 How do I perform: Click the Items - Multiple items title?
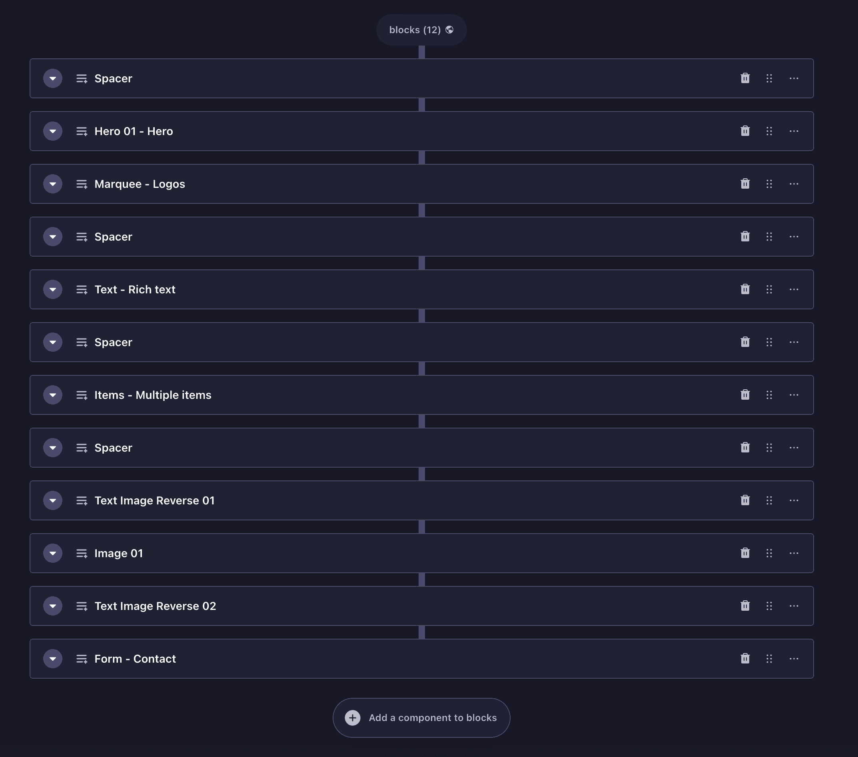pos(153,395)
